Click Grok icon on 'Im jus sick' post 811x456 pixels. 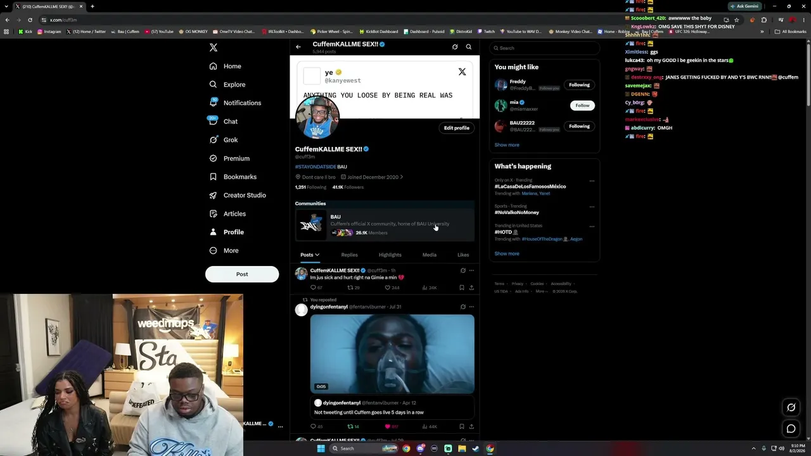pos(463,270)
